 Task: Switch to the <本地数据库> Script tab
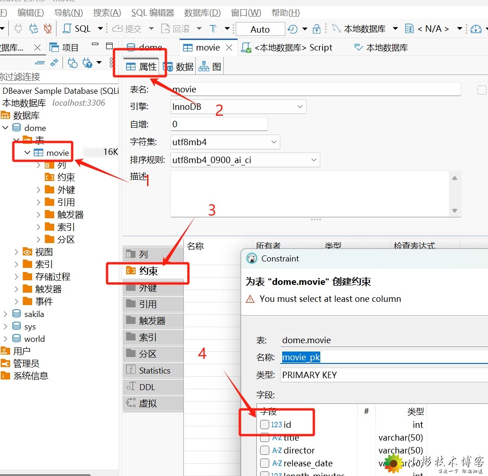pyautogui.click(x=287, y=48)
